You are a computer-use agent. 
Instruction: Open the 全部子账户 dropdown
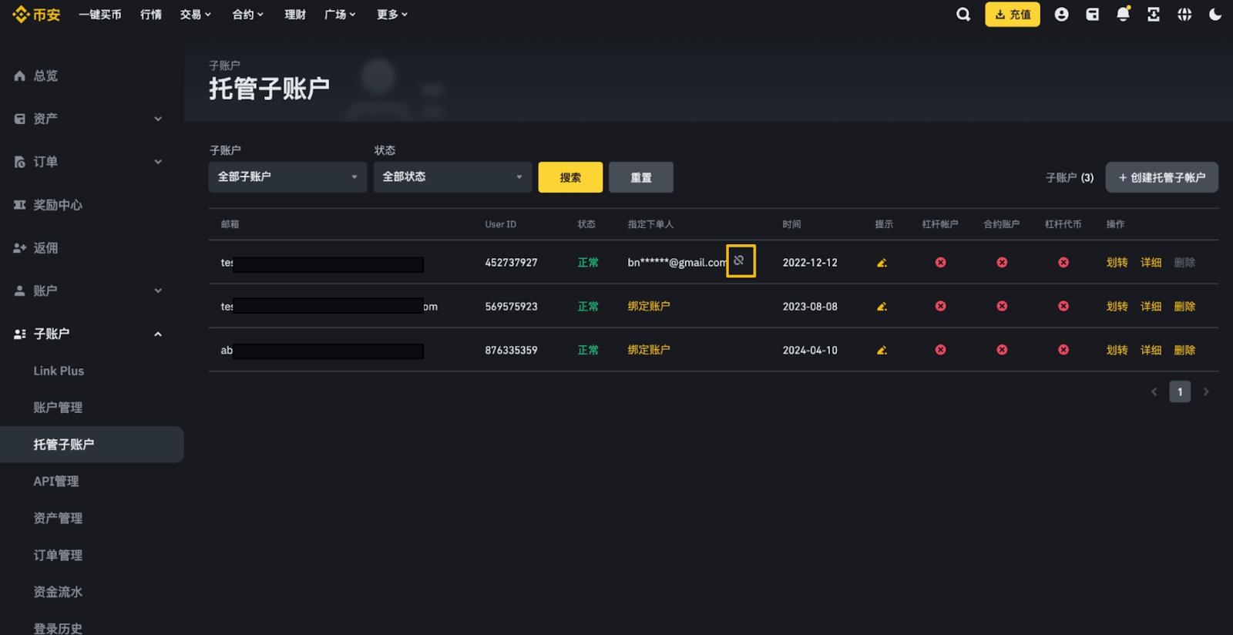(287, 177)
